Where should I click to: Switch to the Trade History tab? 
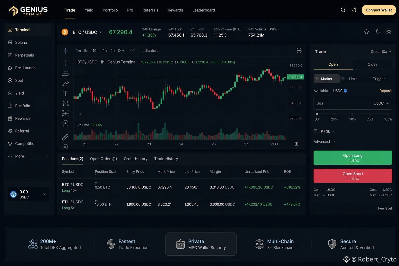pos(166,159)
